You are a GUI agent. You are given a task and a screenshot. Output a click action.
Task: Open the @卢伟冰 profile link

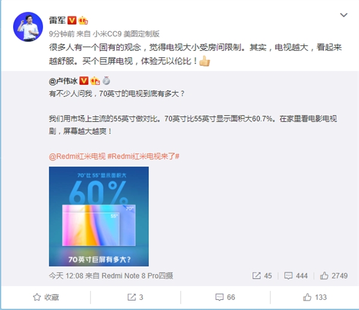tap(63, 81)
